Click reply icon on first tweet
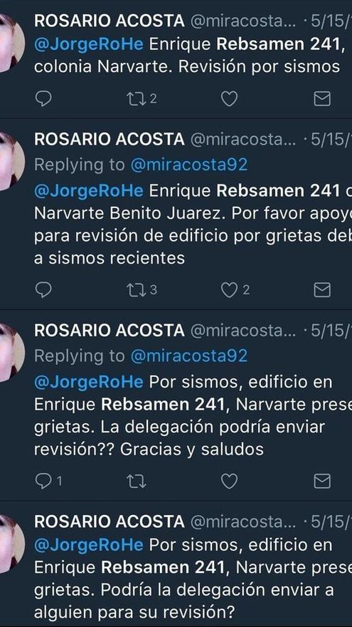Screen dimensions: 352x627 (43, 99)
